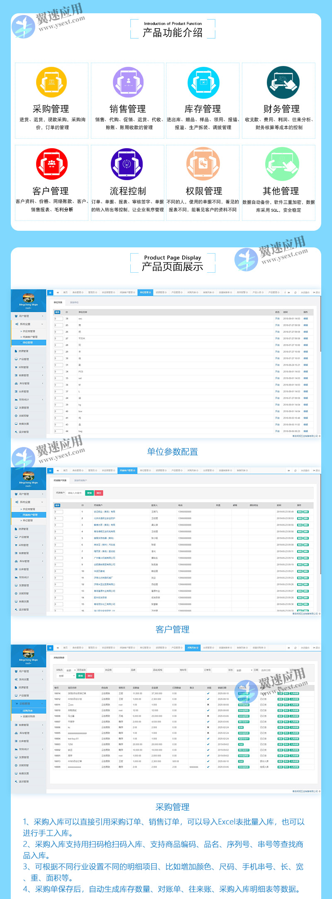Click the green 搜索 button in 采购管理 screenshot
Viewport: 332px width, 899px height.
pos(81,676)
